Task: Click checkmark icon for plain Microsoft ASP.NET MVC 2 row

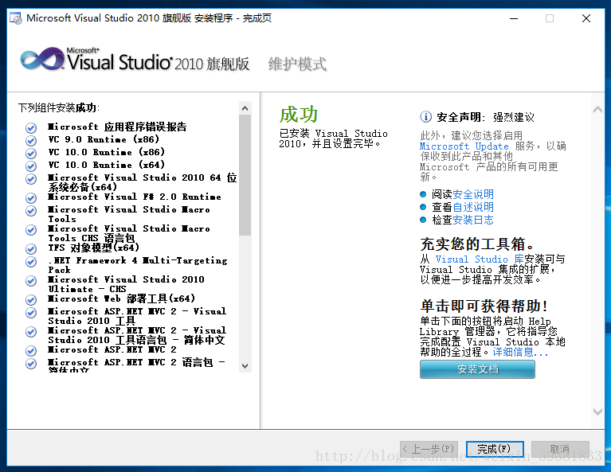Action: pyautogui.click(x=31, y=350)
